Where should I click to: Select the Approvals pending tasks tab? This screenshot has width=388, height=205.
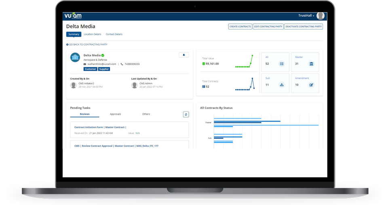(x=115, y=114)
